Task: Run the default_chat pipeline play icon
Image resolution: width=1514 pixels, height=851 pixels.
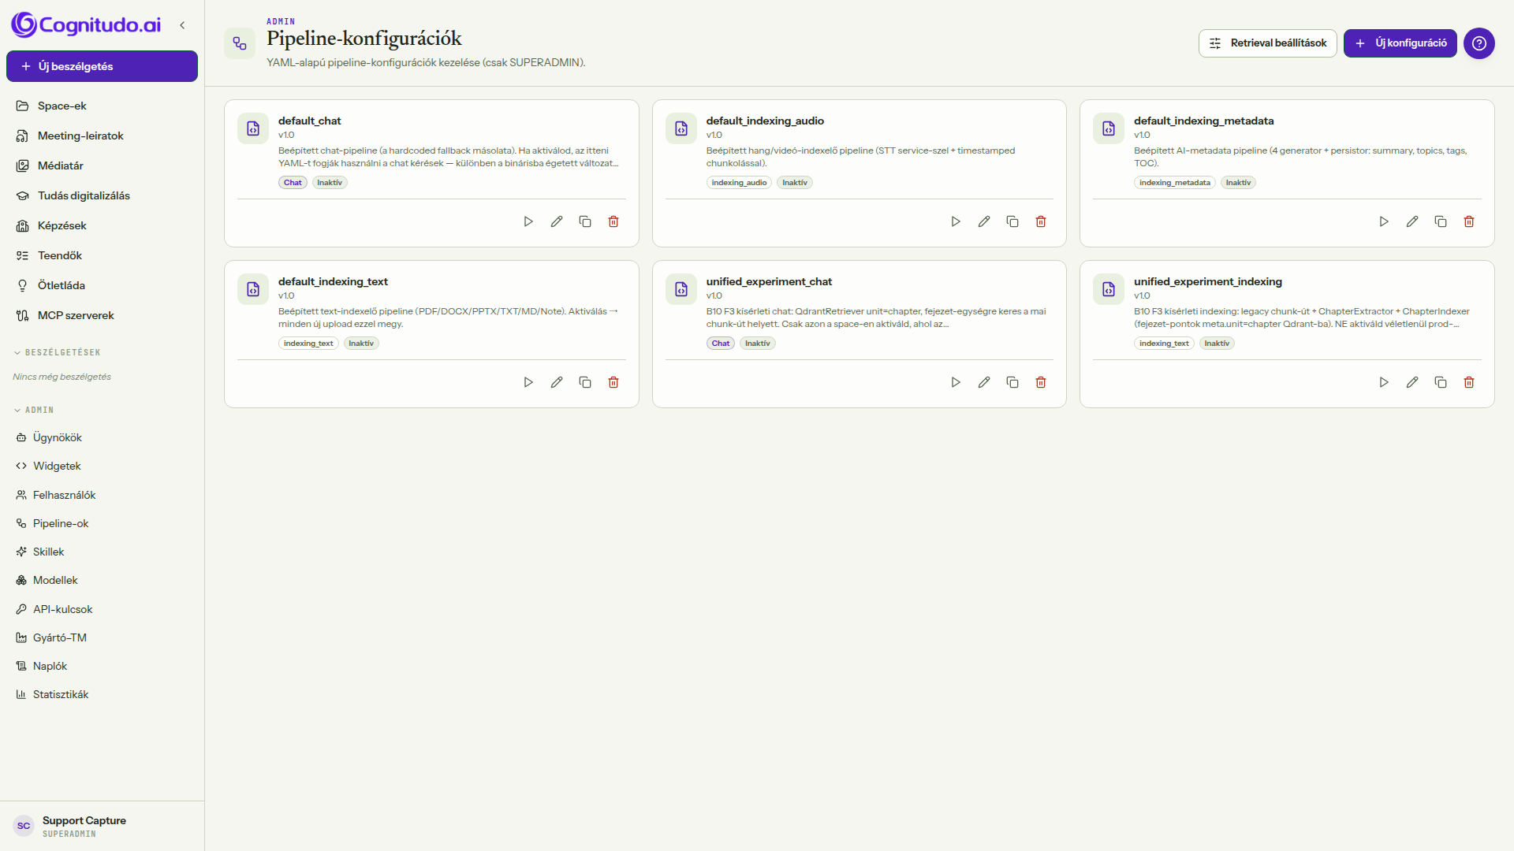Action: click(x=528, y=221)
